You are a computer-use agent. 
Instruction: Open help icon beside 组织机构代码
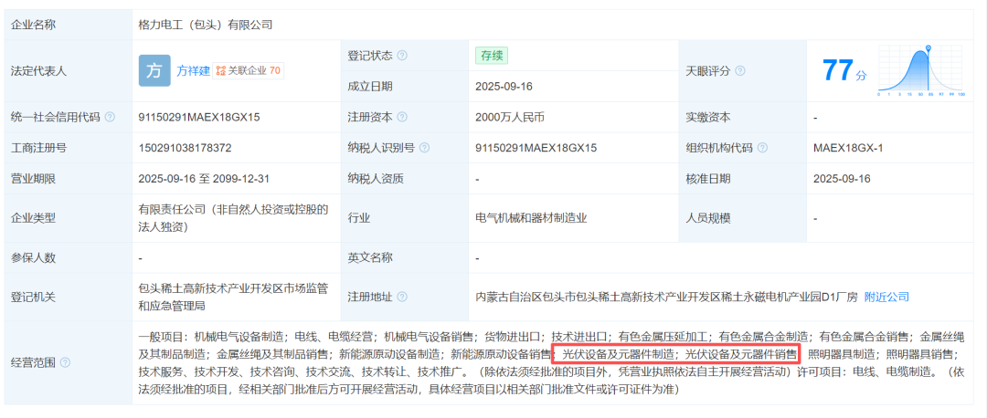pyautogui.click(x=763, y=148)
